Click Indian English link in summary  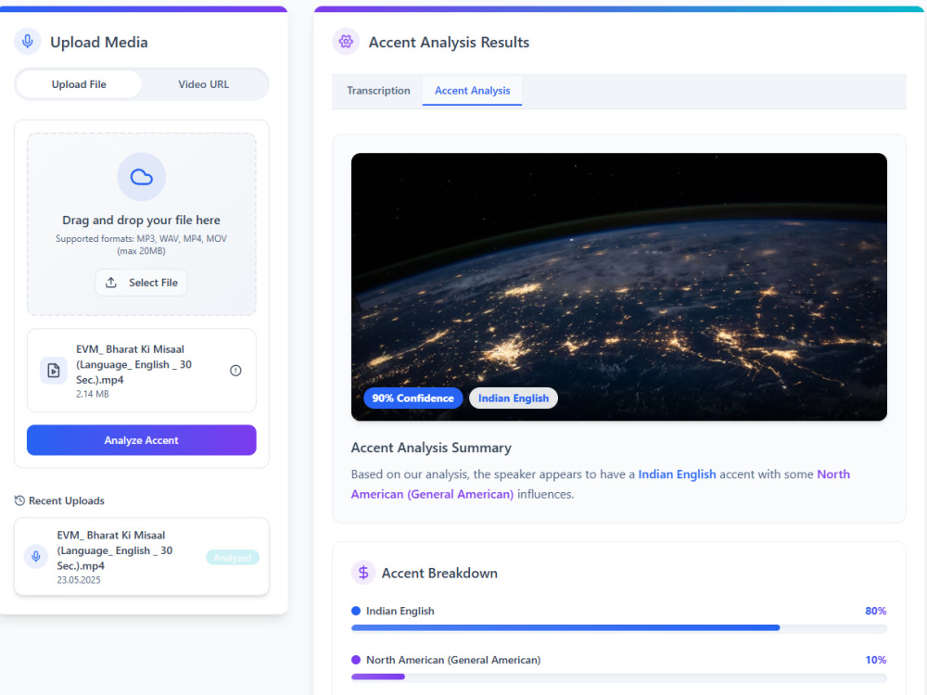coord(677,474)
